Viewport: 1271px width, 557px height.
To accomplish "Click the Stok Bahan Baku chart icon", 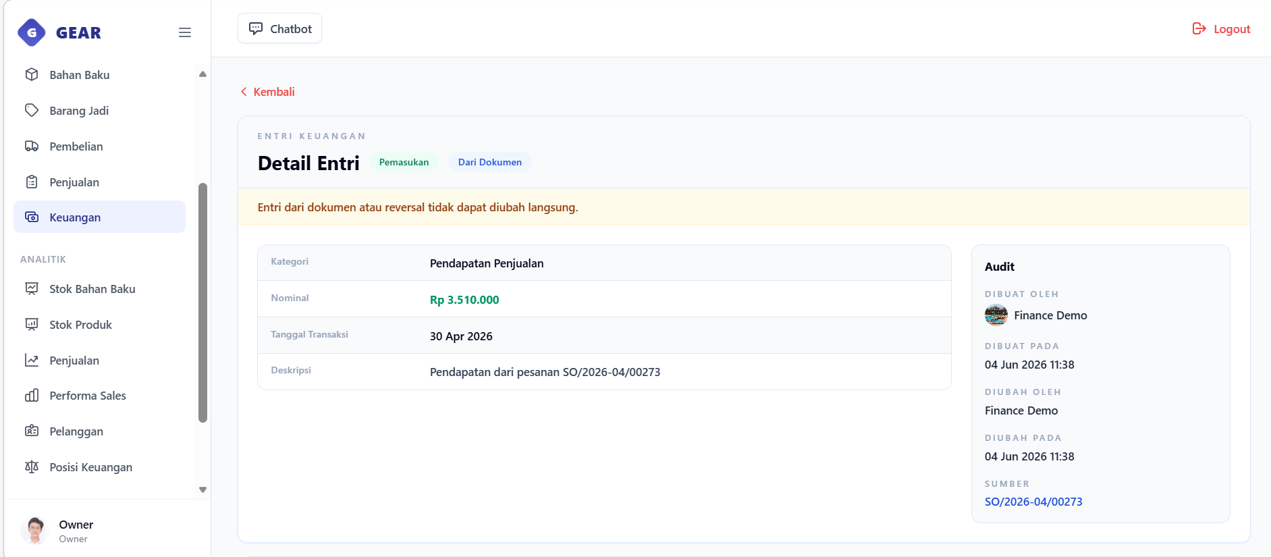I will pyautogui.click(x=32, y=288).
